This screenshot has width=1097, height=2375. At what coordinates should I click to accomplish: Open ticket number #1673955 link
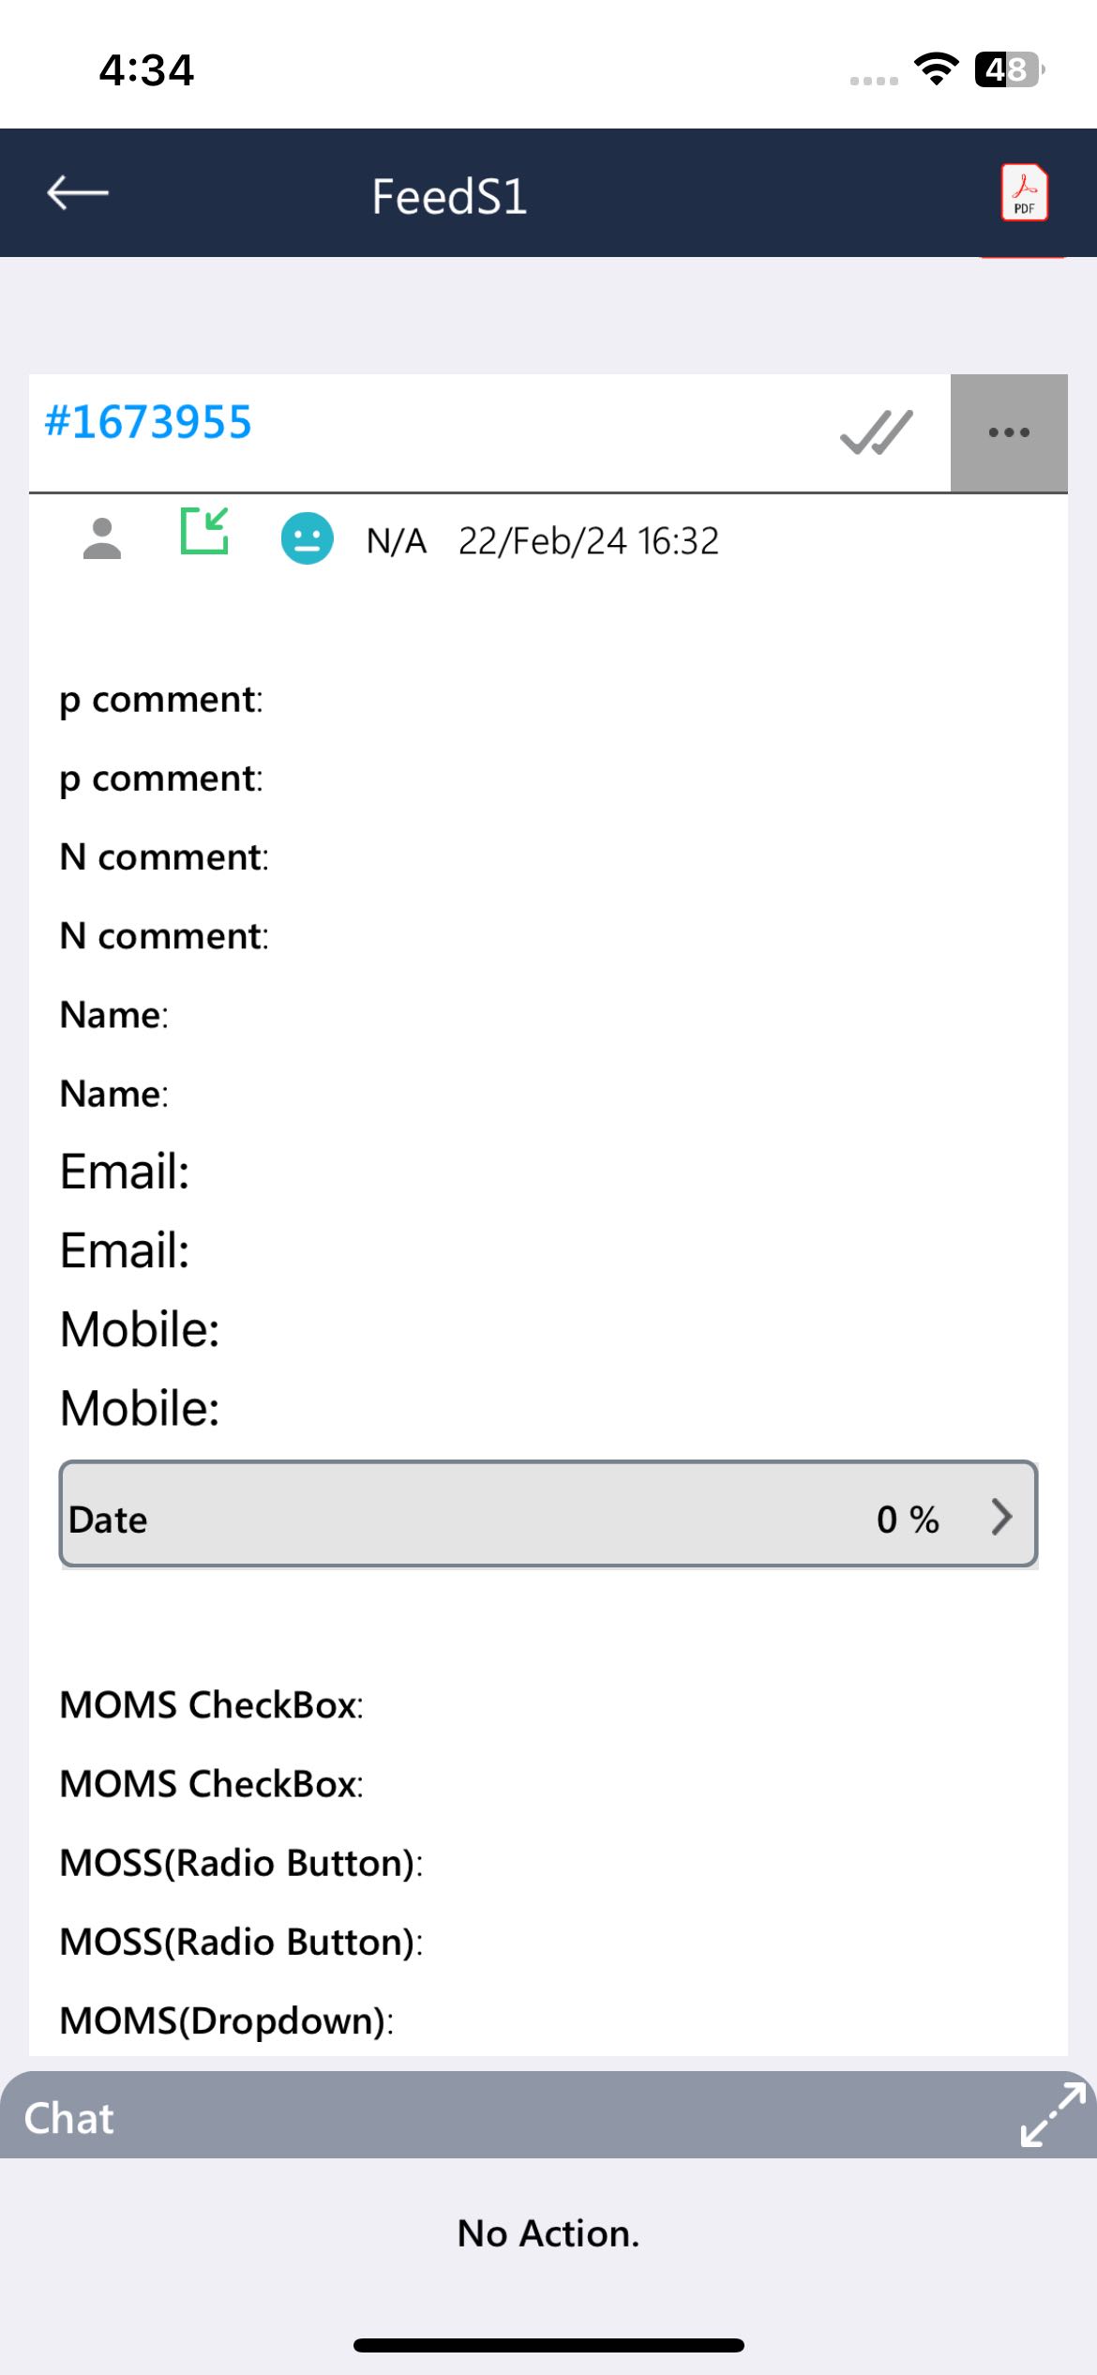(148, 422)
